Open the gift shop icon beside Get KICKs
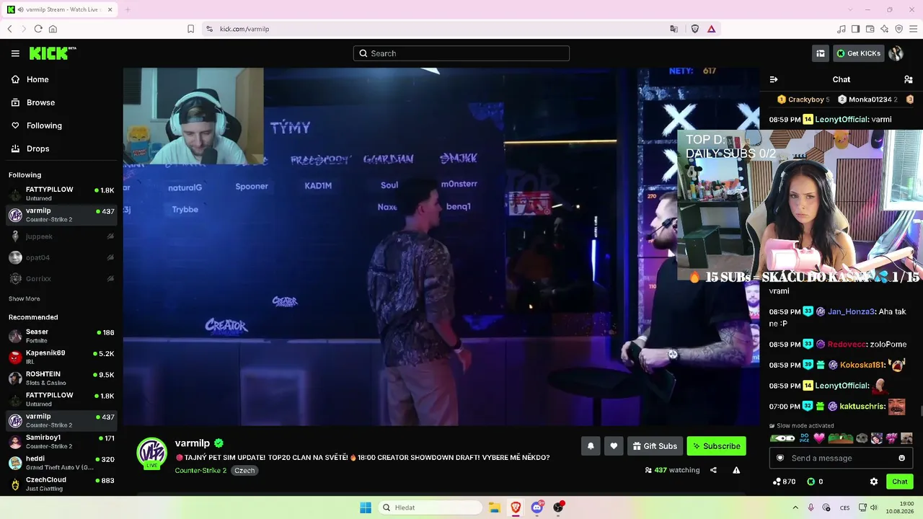The width and height of the screenshot is (923, 519). 821,53
